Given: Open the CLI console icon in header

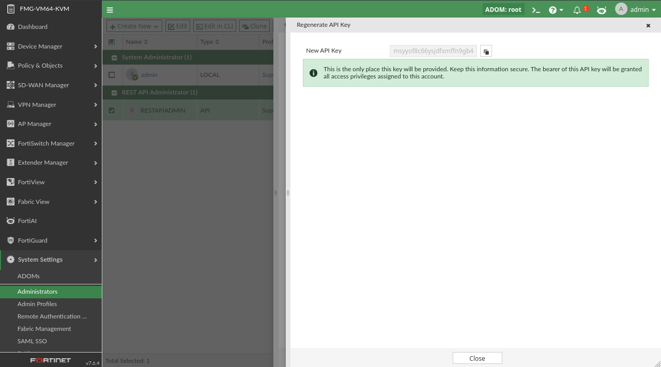Looking at the screenshot, I should click(x=536, y=10).
